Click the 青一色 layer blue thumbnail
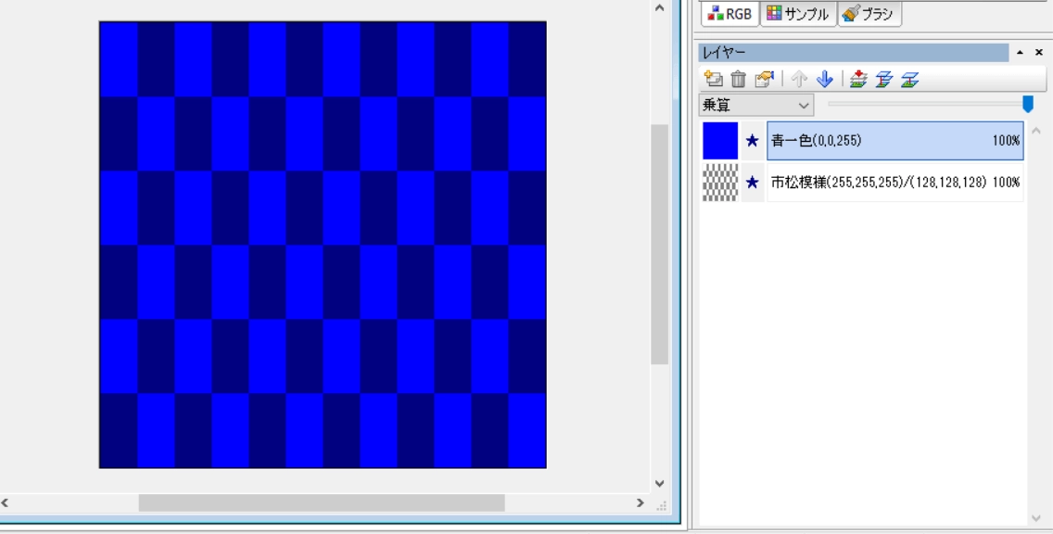 point(720,141)
